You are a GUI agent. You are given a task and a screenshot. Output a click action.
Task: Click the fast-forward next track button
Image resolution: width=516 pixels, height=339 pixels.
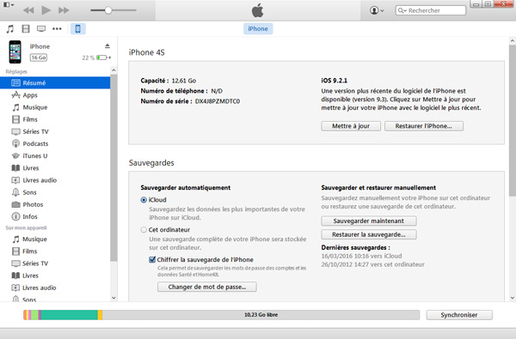pyautogui.click(x=64, y=10)
